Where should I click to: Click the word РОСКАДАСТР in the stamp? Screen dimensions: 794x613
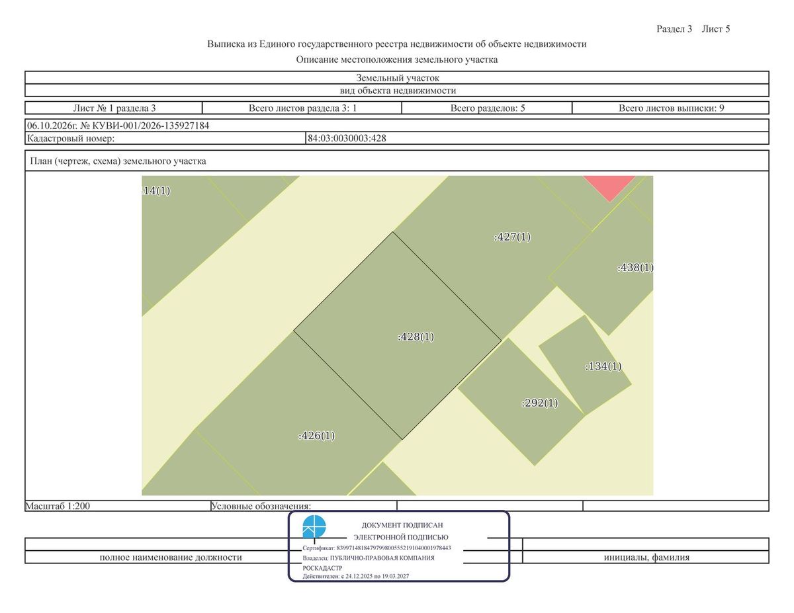(322, 568)
